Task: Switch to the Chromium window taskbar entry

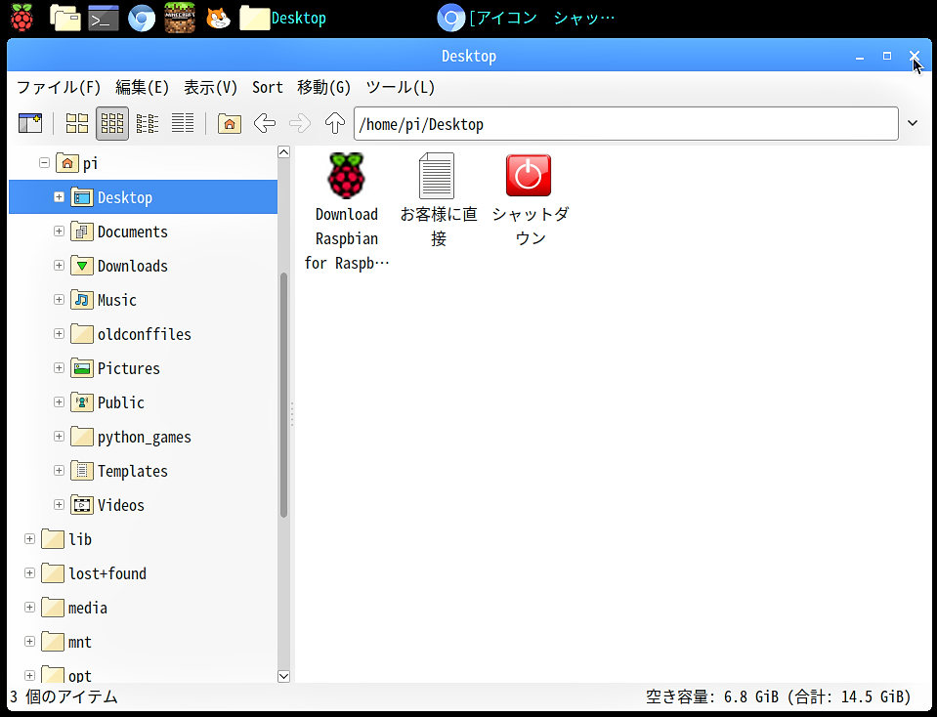Action: 526,18
